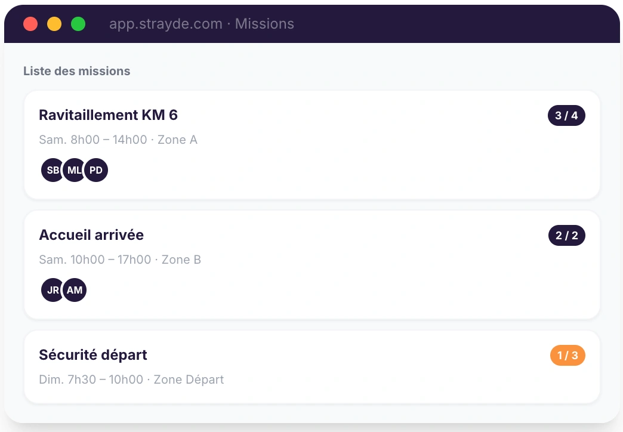Image resolution: width=623 pixels, height=432 pixels.
Task: Click the Missions title in the toolbar
Action: tap(264, 24)
